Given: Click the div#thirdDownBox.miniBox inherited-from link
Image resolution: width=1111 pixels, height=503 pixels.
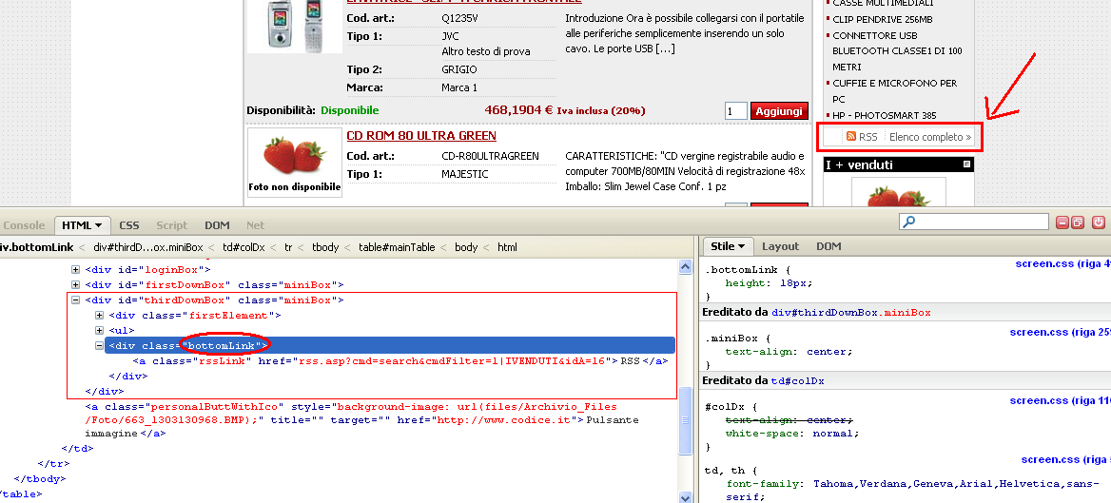Looking at the screenshot, I should [x=851, y=313].
